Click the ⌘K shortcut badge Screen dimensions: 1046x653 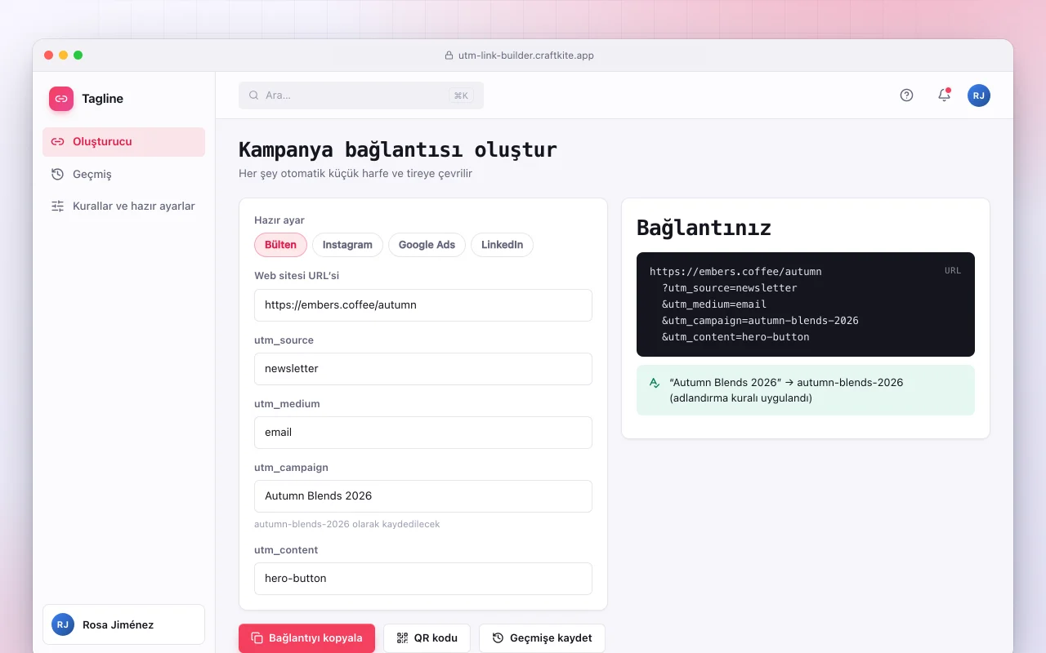click(461, 96)
